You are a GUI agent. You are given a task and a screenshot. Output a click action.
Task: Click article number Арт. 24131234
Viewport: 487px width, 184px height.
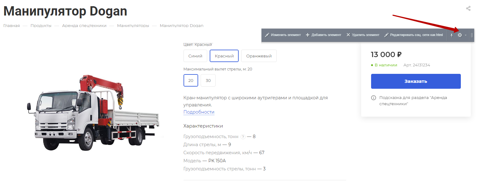pyautogui.click(x=417, y=65)
